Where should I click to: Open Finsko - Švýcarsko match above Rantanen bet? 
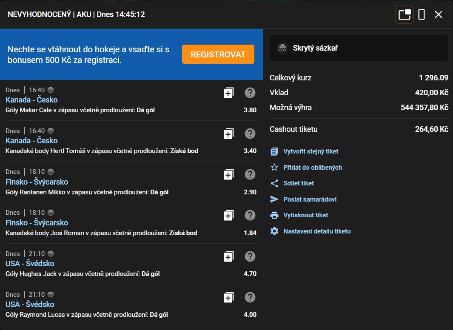37,182
